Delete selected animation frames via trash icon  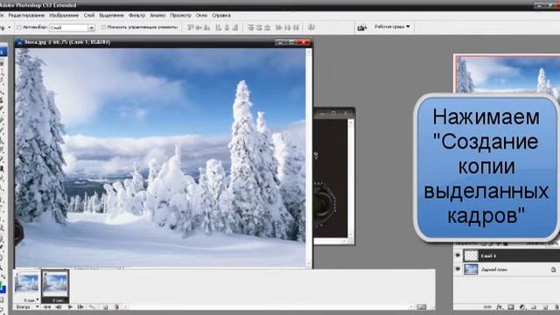pyautogui.click(x=116, y=307)
